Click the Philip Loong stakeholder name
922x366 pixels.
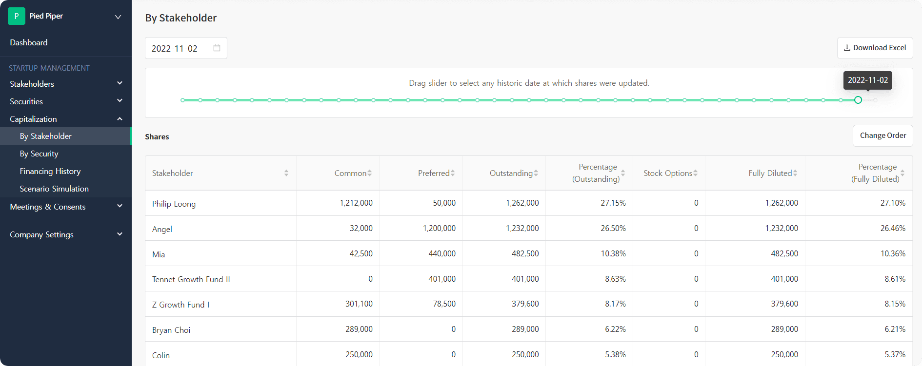(174, 204)
